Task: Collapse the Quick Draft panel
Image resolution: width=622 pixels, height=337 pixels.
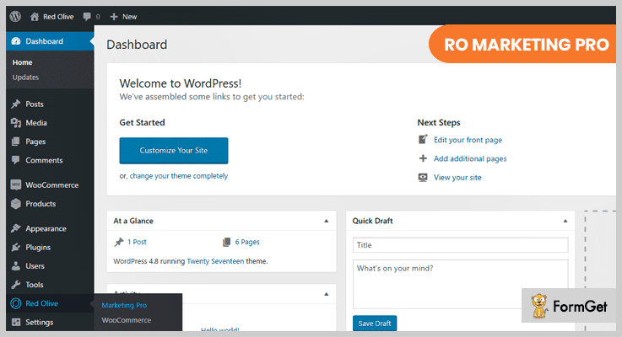Action: pyautogui.click(x=565, y=221)
